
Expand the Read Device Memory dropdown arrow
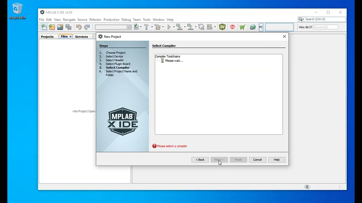point(196,27)
